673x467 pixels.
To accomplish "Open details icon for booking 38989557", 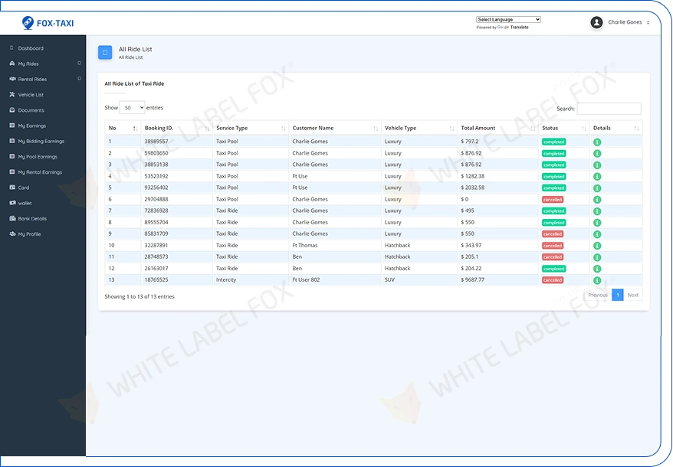I will click(597, 142).
